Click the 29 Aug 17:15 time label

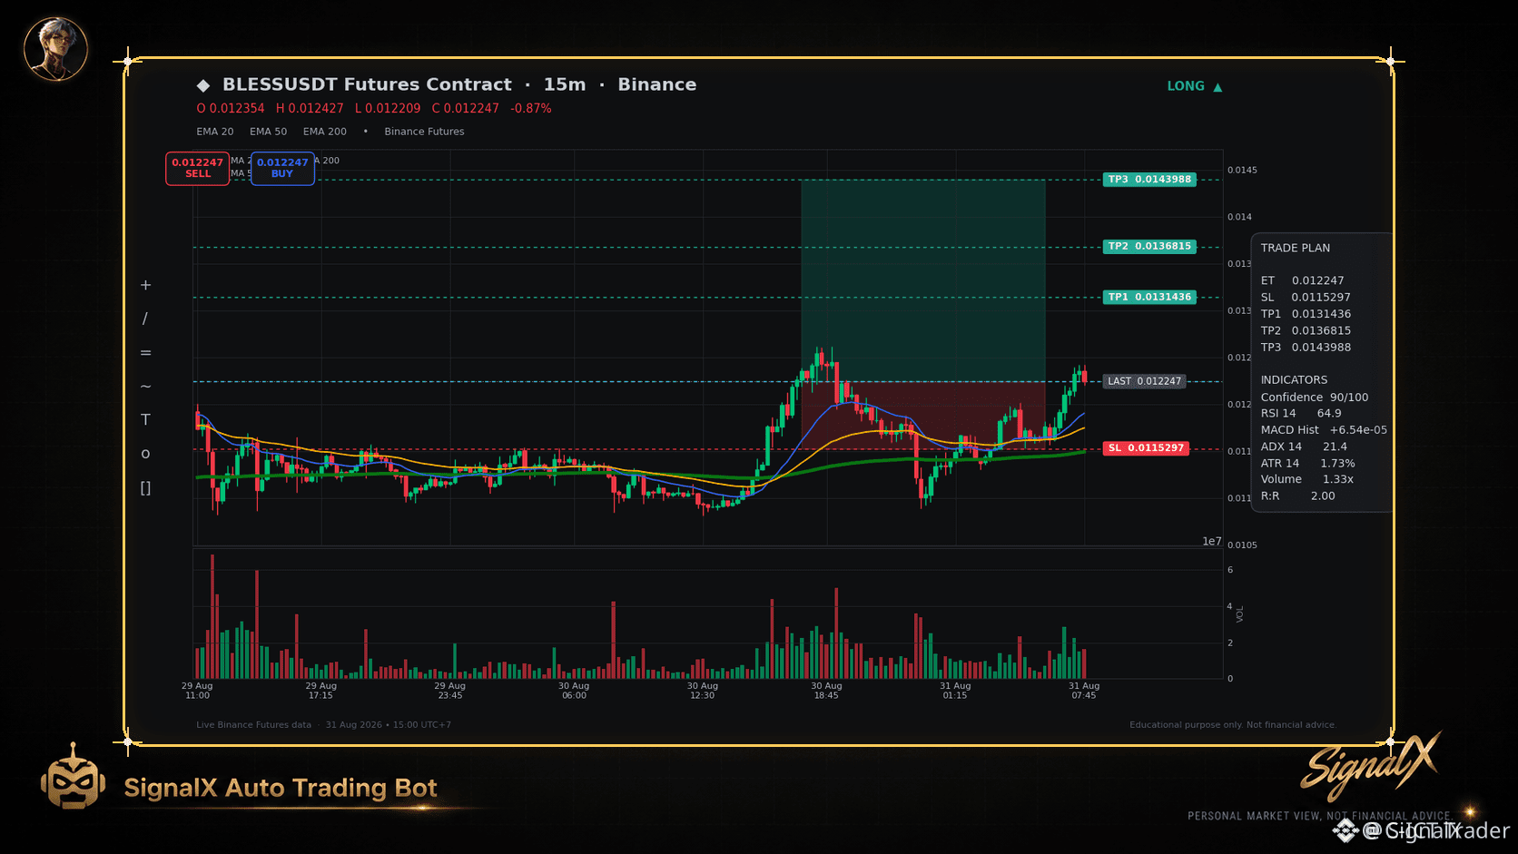[320, 691]
